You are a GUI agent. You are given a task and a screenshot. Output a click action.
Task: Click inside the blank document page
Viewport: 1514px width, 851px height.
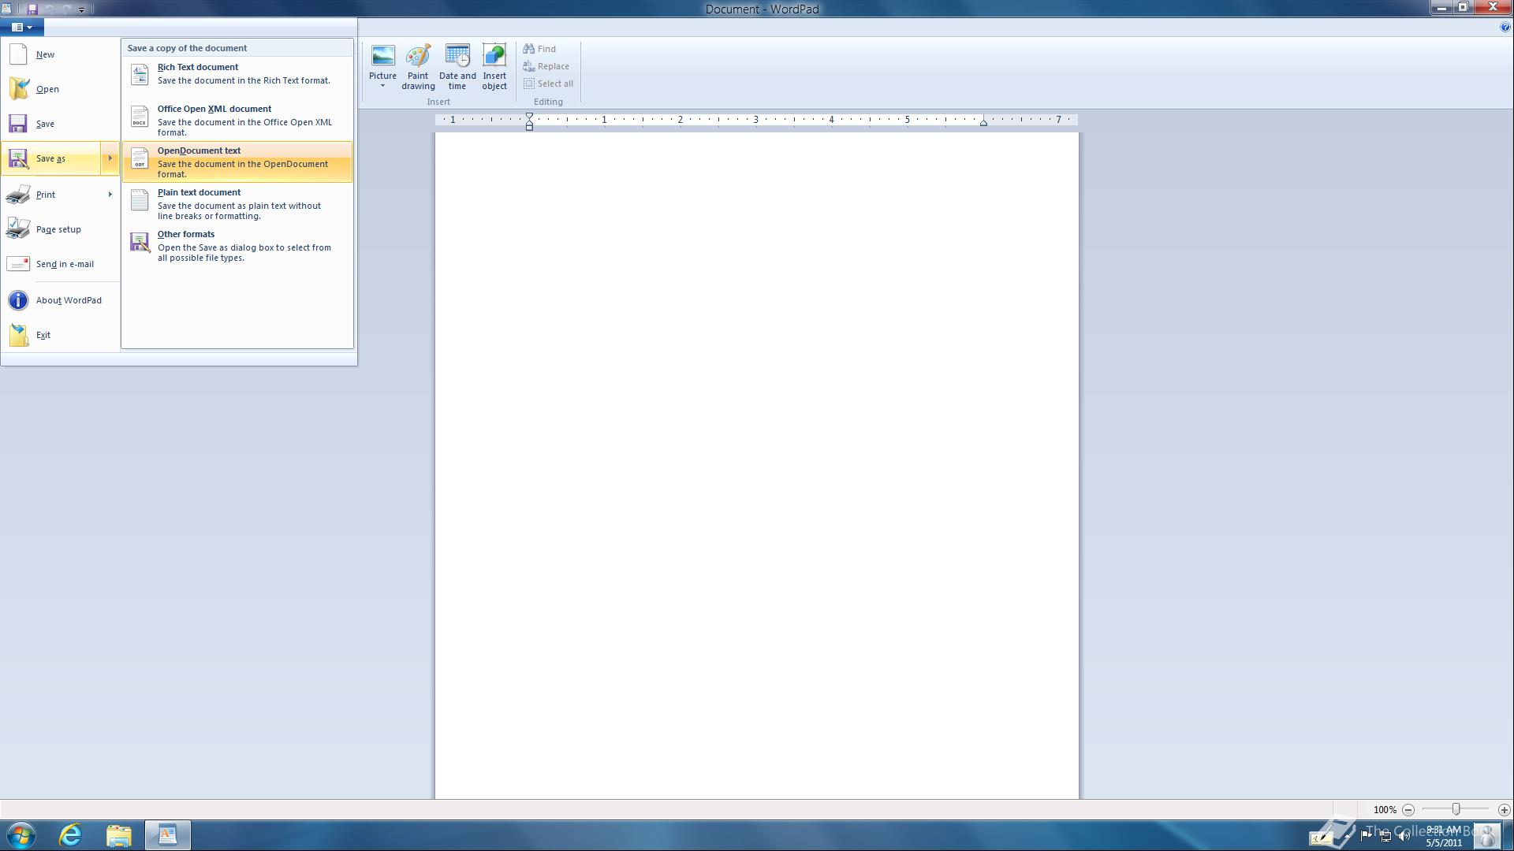756,465
